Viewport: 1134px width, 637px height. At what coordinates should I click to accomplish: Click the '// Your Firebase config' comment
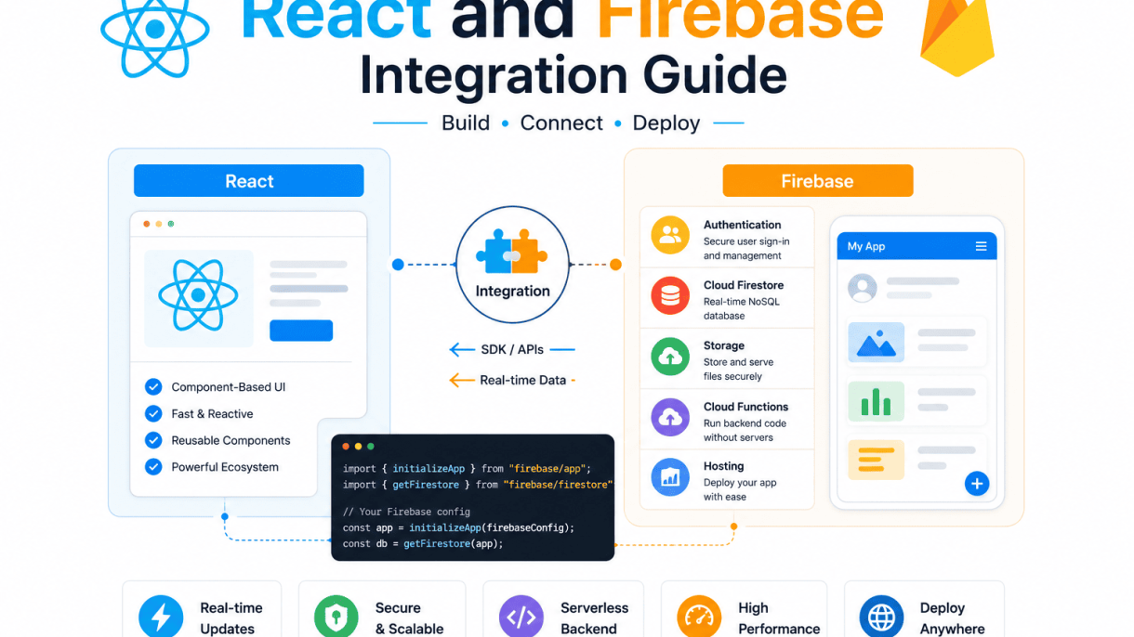(406, 512)
